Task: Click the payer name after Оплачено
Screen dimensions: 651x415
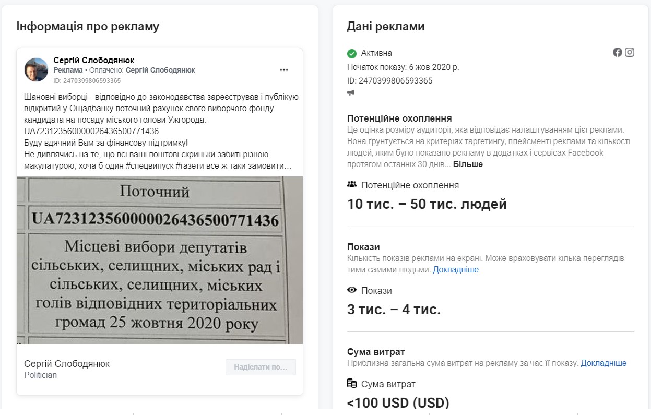Action: point(161,70)
